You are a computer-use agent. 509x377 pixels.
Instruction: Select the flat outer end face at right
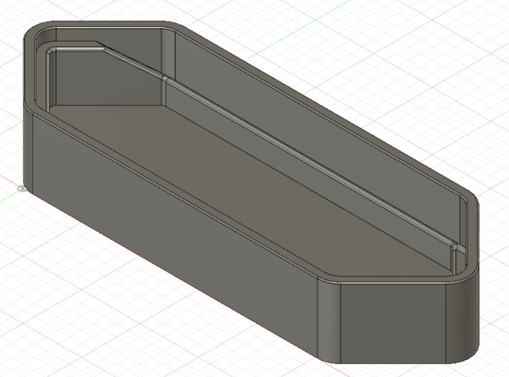(393, 323)
